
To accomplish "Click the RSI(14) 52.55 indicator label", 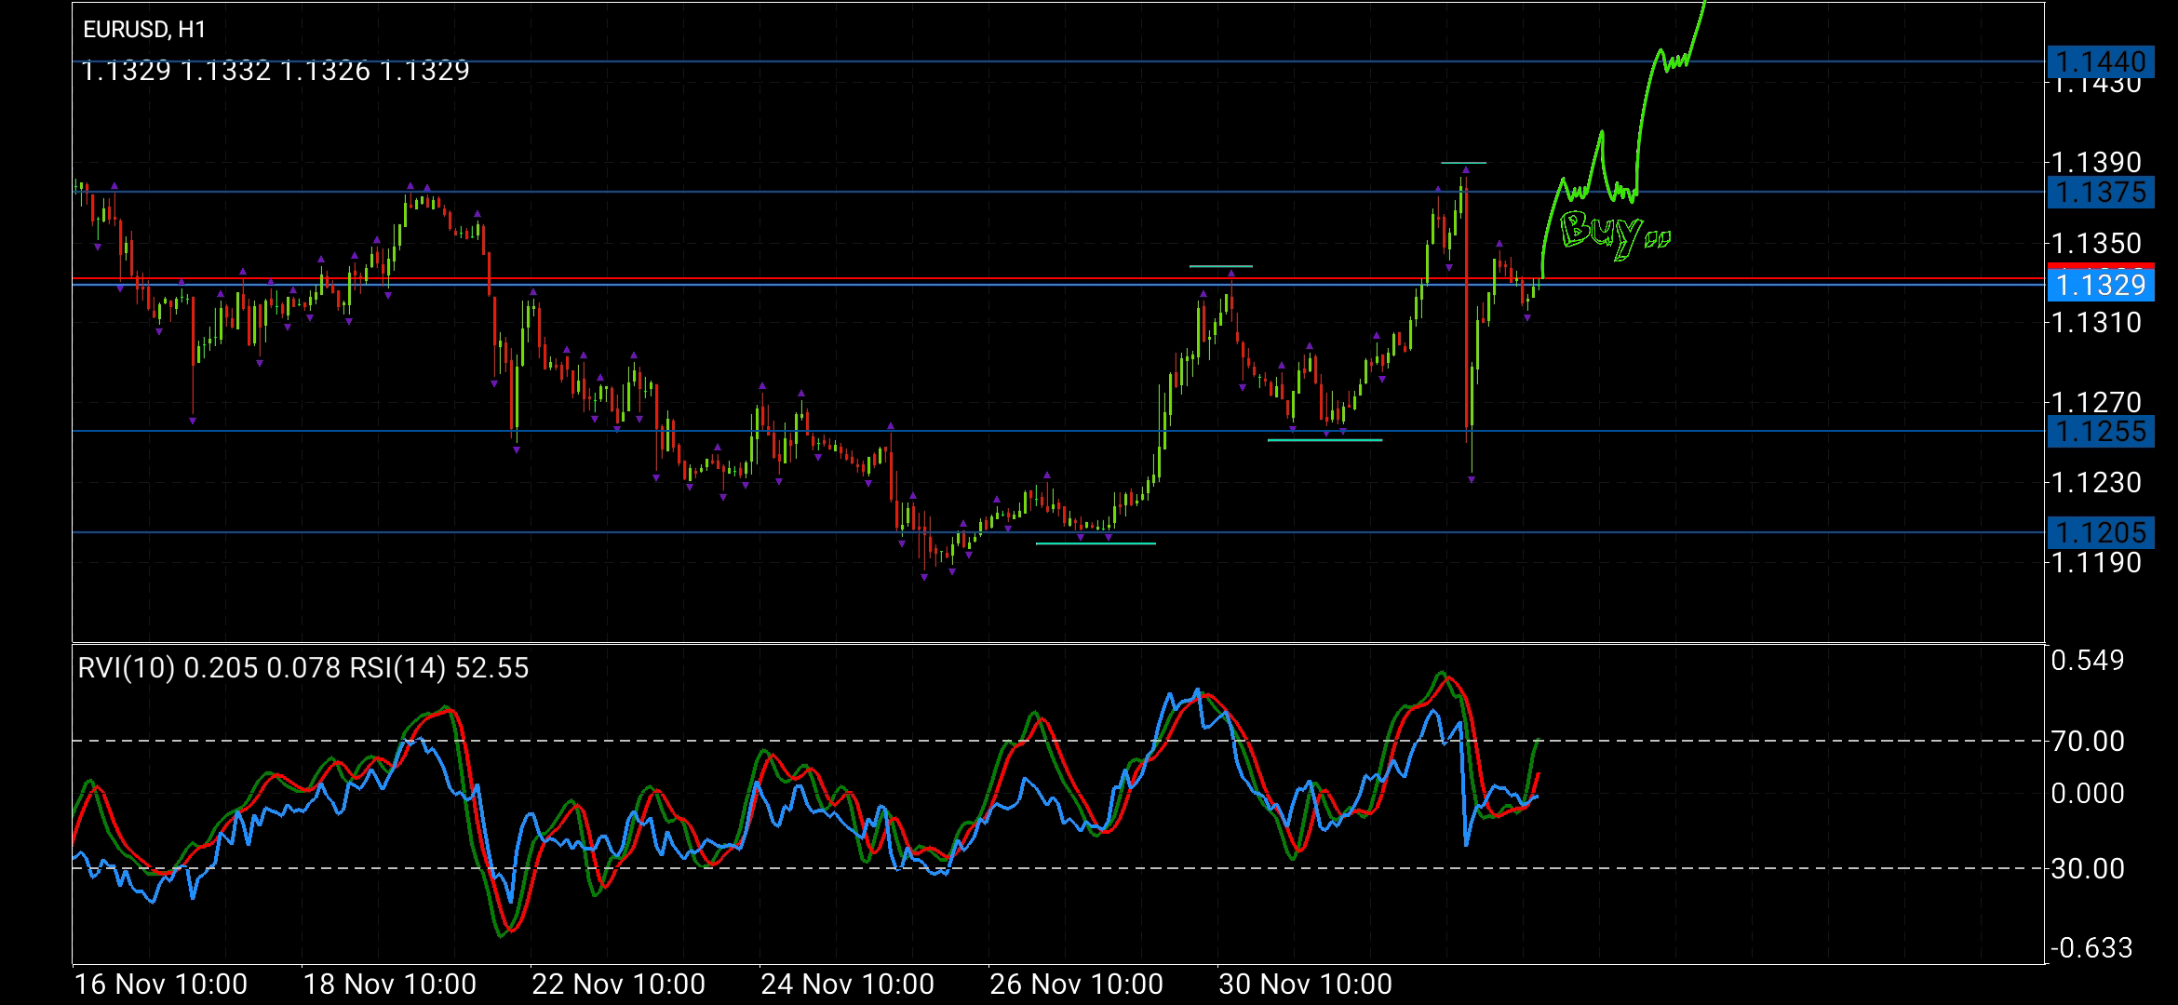I will [438, 668].
